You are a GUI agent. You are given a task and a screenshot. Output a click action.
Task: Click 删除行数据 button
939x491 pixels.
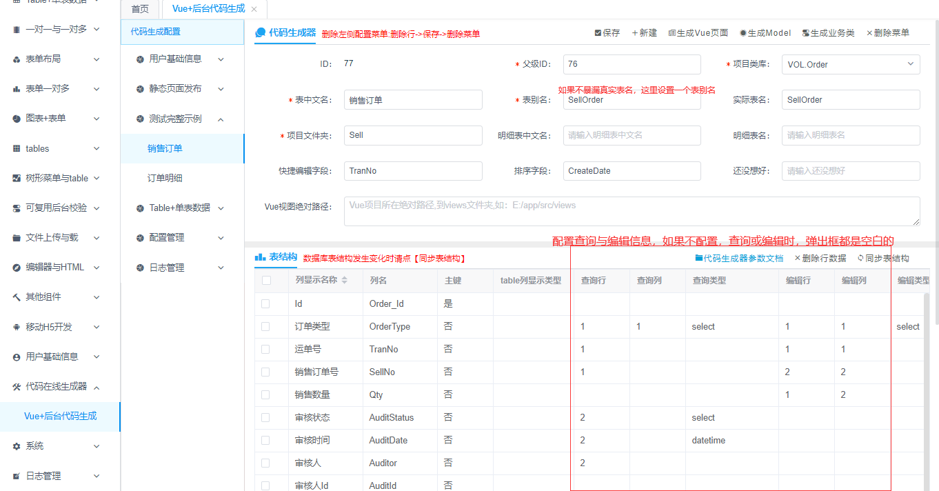820,259
